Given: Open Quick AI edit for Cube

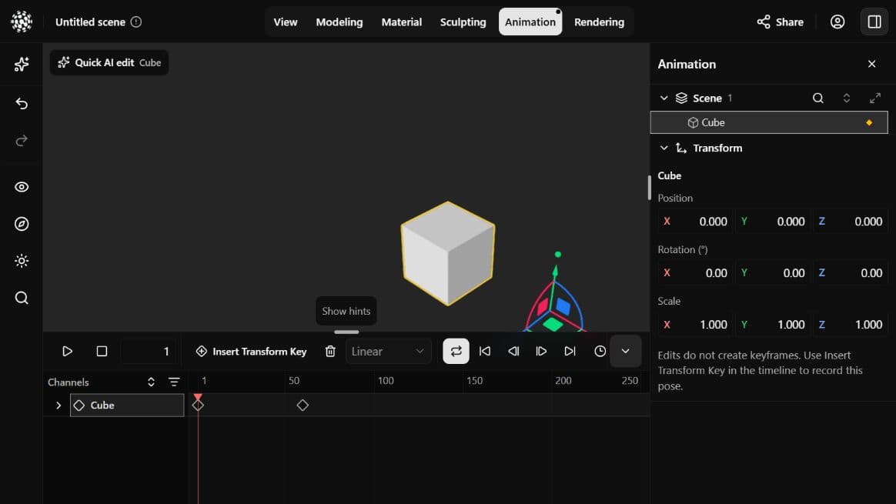Looking at the screenshot, I should tap(109, 62).
